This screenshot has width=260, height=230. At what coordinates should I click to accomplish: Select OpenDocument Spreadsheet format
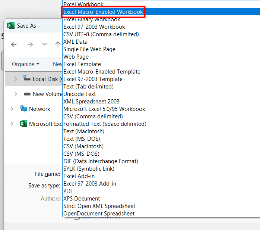pos(161,214)
